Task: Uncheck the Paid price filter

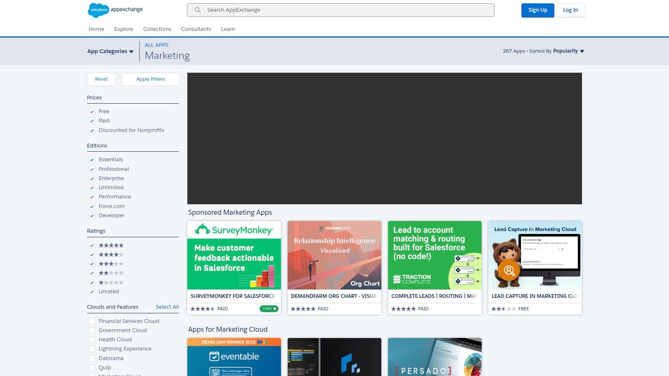Action: point(92,121)
